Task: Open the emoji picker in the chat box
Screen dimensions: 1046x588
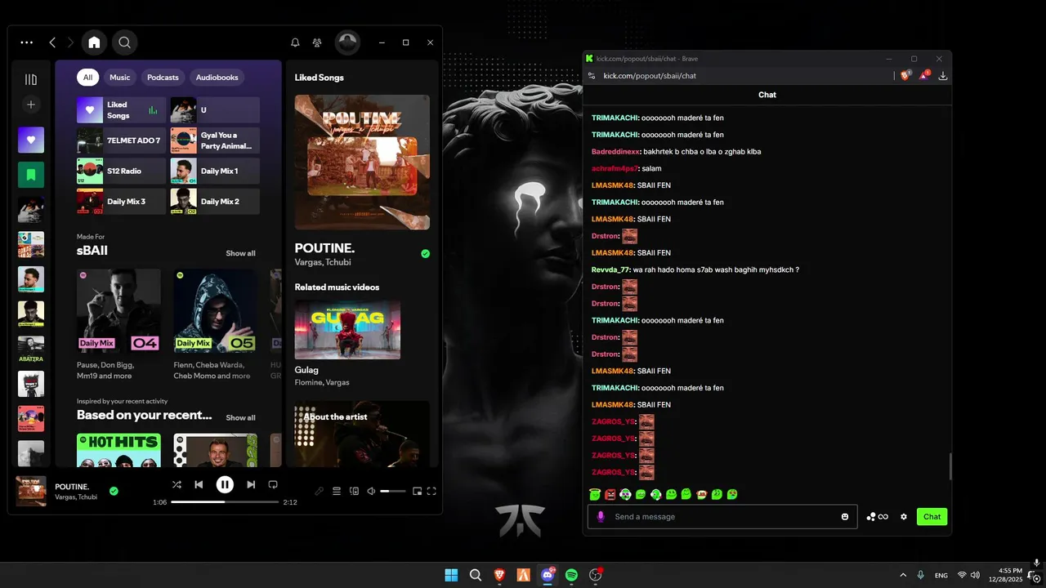Action: [845, 516]
